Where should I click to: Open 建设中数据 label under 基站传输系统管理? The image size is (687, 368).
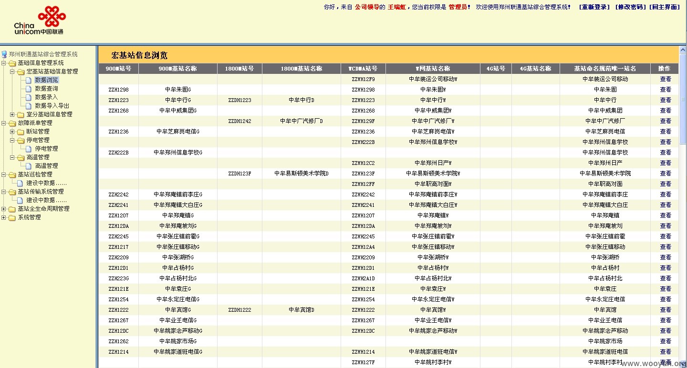click(x=46, y=200)
